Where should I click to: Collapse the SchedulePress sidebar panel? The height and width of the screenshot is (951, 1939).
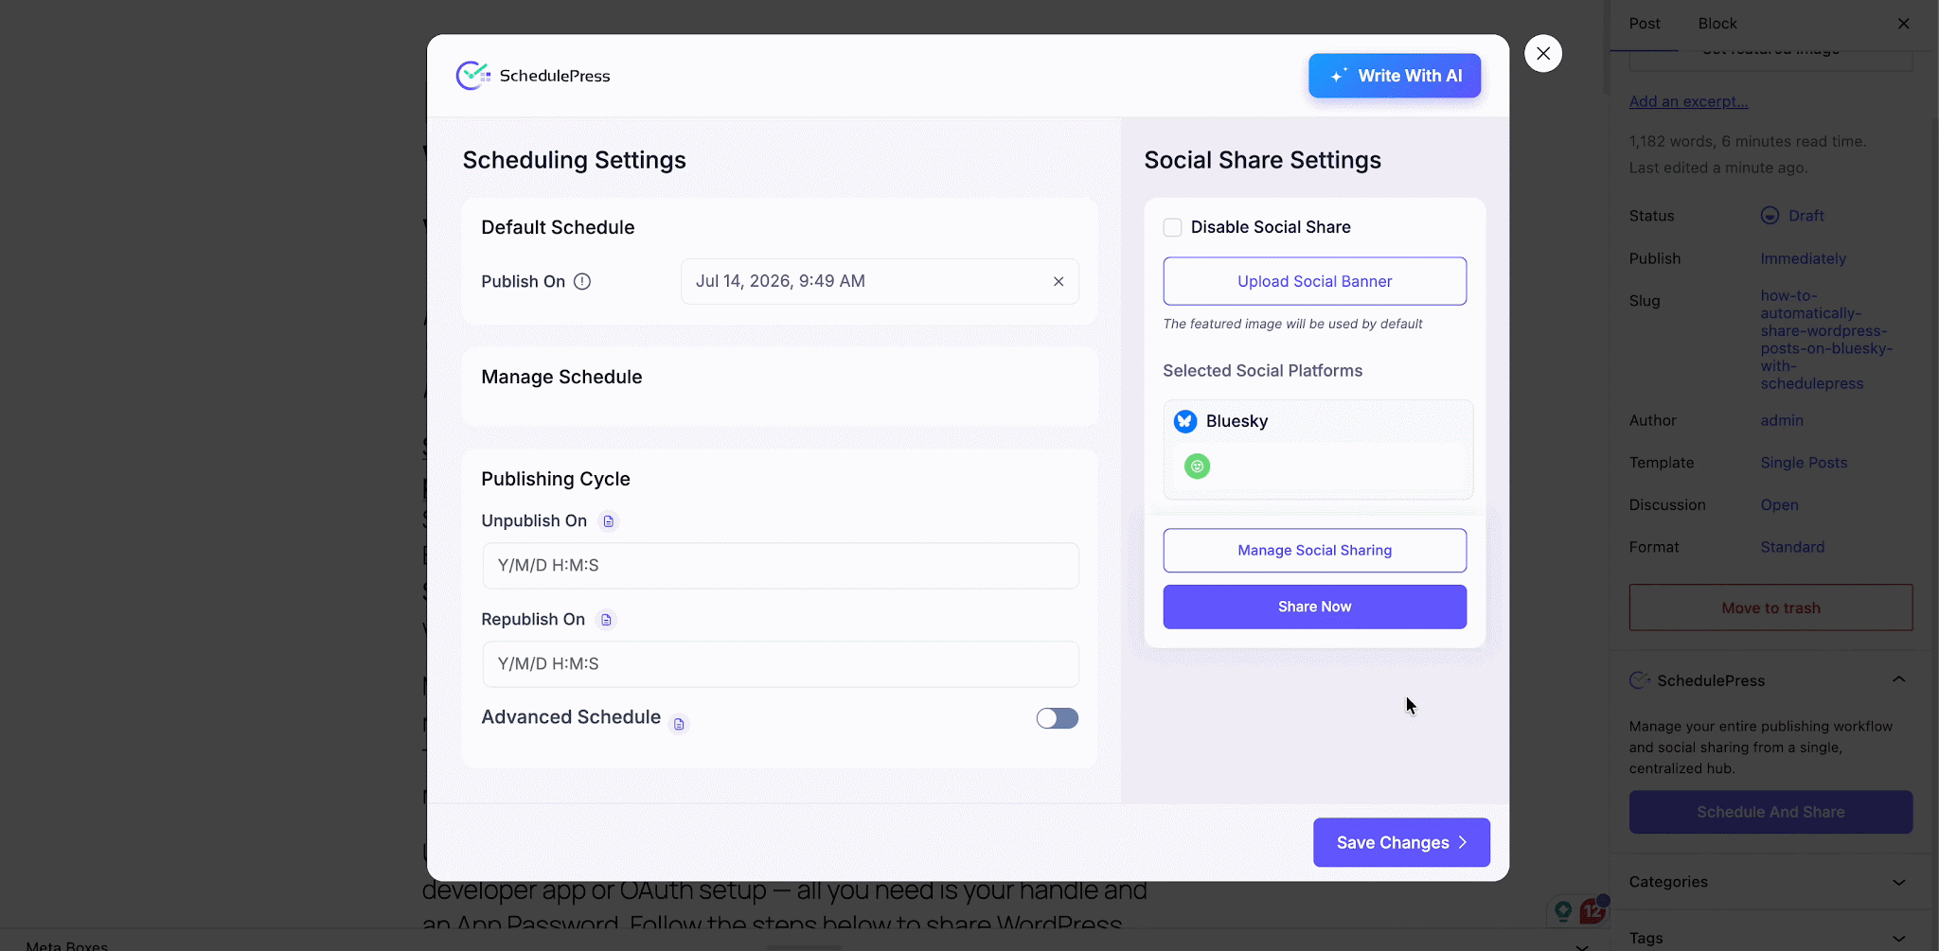tap(1899, 679)
